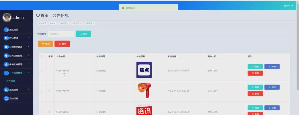Click the 公寓信息管理 sidebar icon
This screenshot has width=299, height=115.
(6, 55)
